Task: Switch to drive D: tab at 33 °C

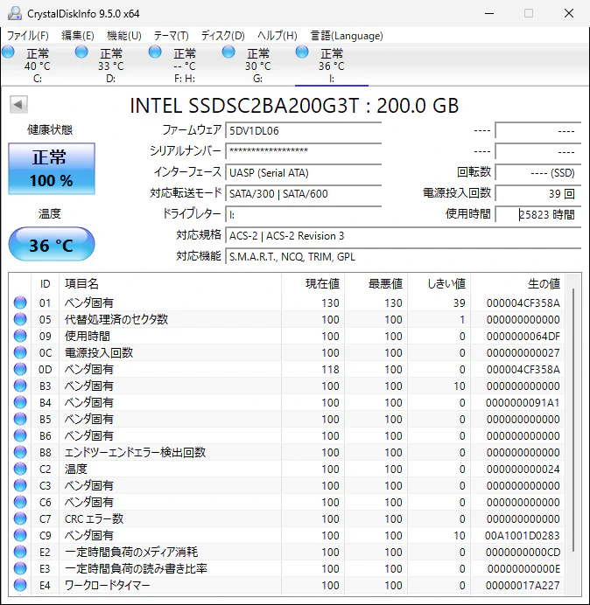Action: (111, 65)
